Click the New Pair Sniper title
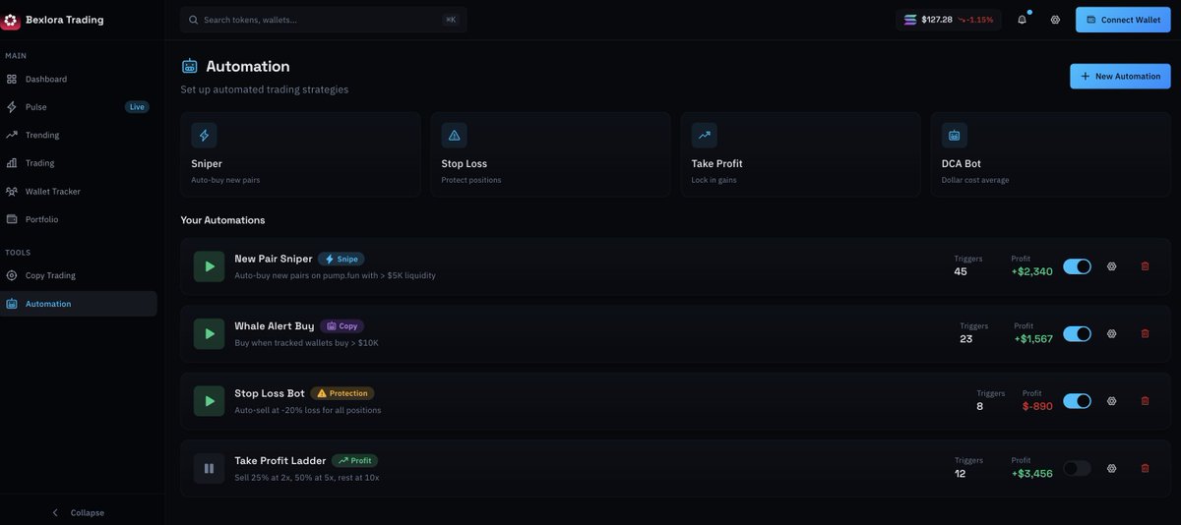 coord(274,259)
